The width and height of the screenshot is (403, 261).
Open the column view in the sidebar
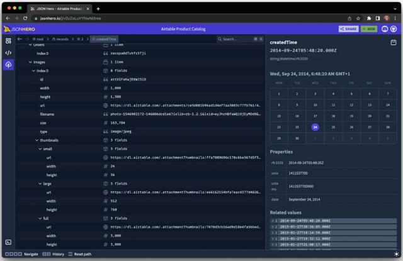8,41
